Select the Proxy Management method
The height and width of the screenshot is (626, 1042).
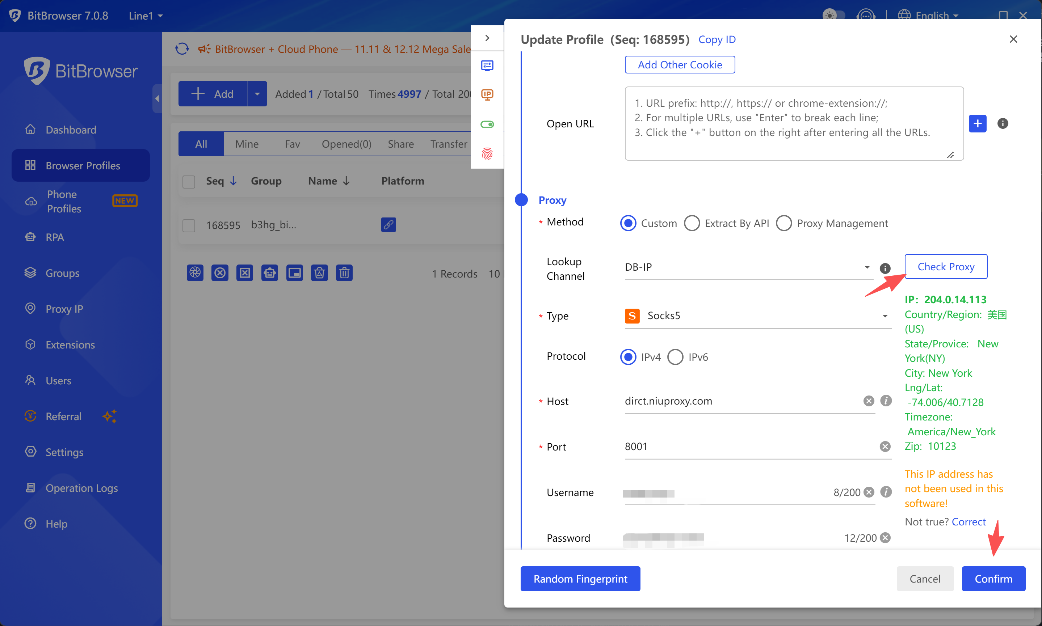[x=832, y=223]
